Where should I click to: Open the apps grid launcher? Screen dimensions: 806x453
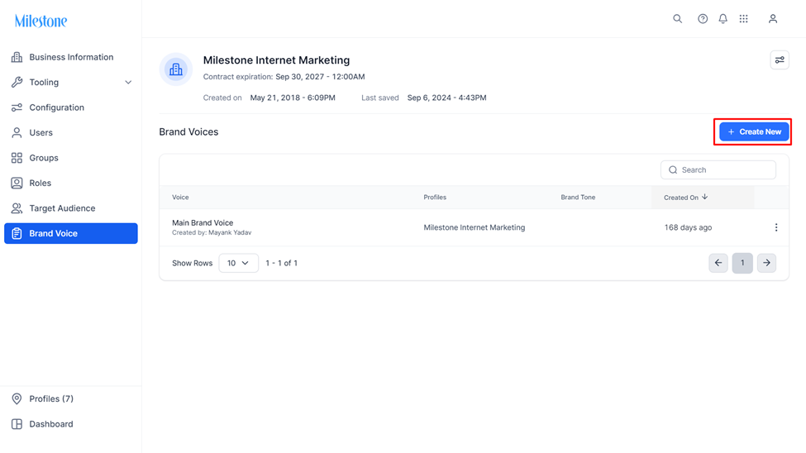743,18
